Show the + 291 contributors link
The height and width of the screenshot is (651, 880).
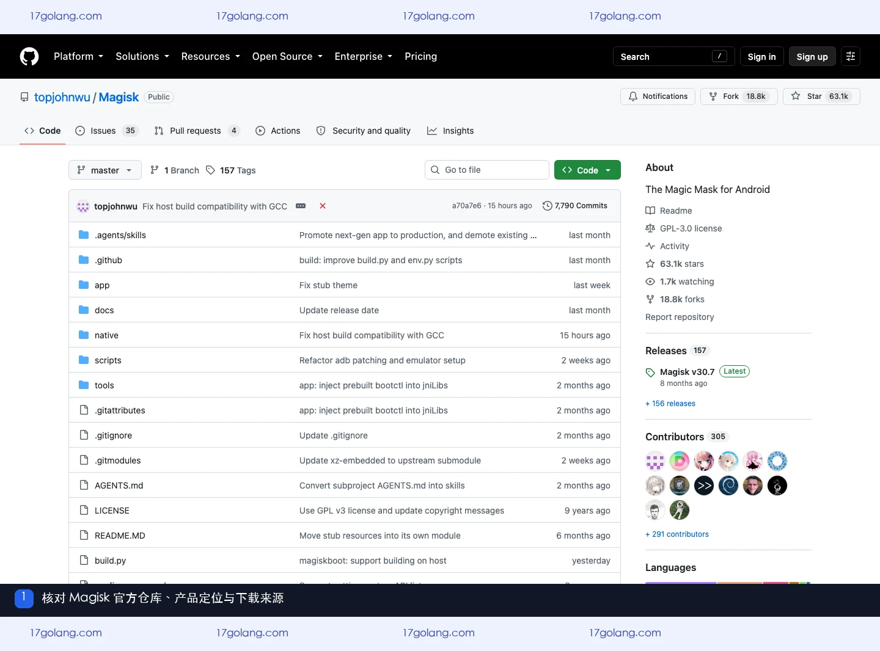[677, 534]
